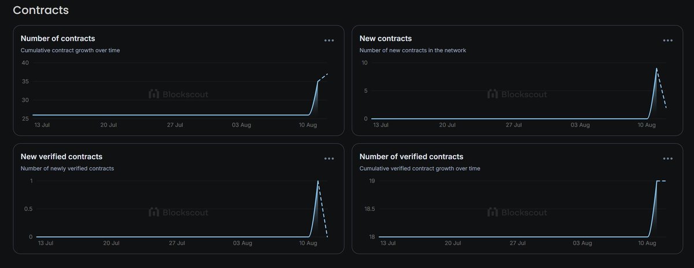Click the 30 y-axis label in Number of contracts
The height and width of the screenshot is (268, 694).
(x=25, y=100)
